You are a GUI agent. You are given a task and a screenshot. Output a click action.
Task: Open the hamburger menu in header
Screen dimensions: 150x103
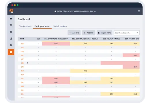coord(139,11)
